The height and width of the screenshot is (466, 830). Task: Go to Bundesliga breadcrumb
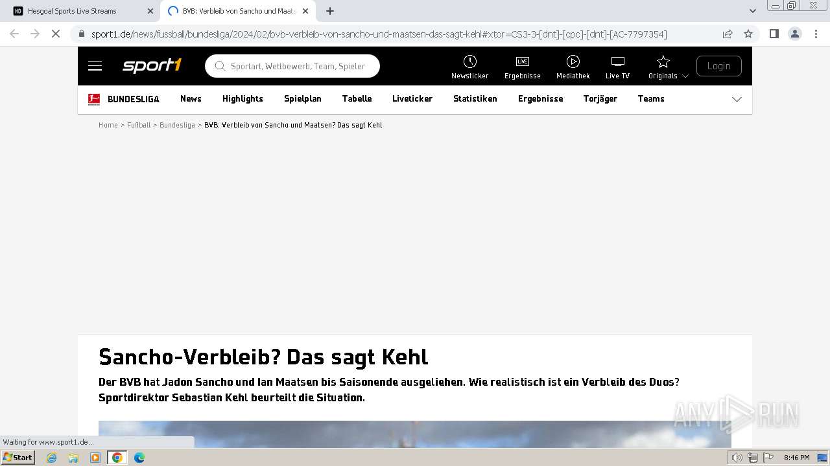point(177,125)
